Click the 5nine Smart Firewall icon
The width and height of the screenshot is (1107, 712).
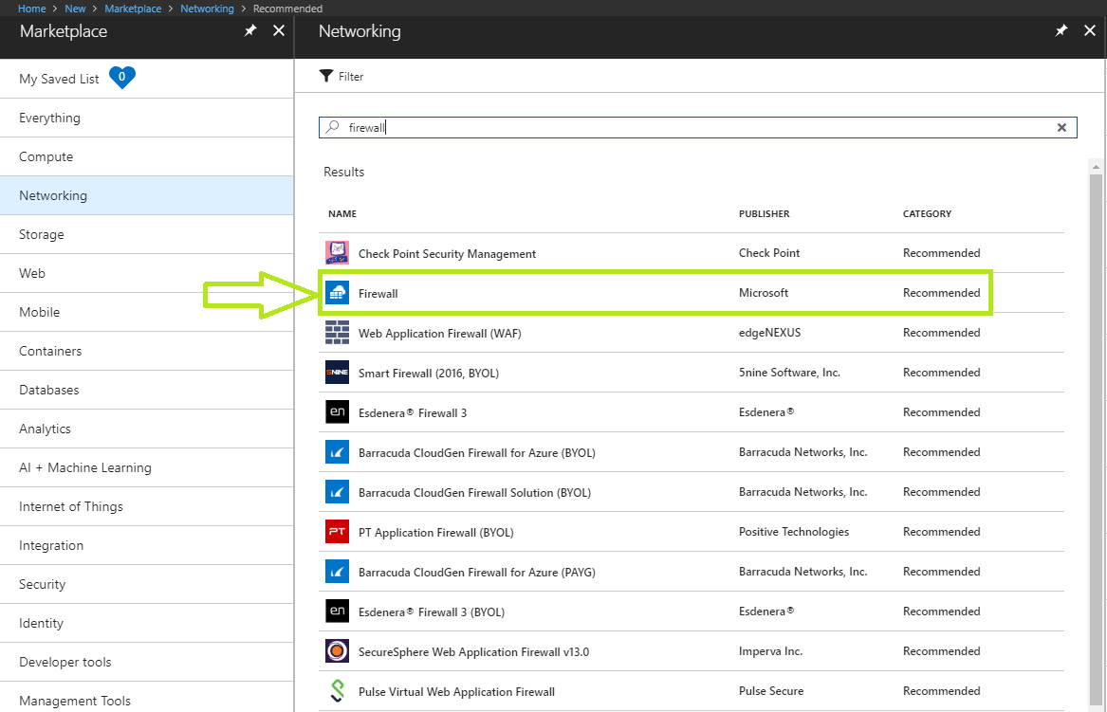point(338,372)
